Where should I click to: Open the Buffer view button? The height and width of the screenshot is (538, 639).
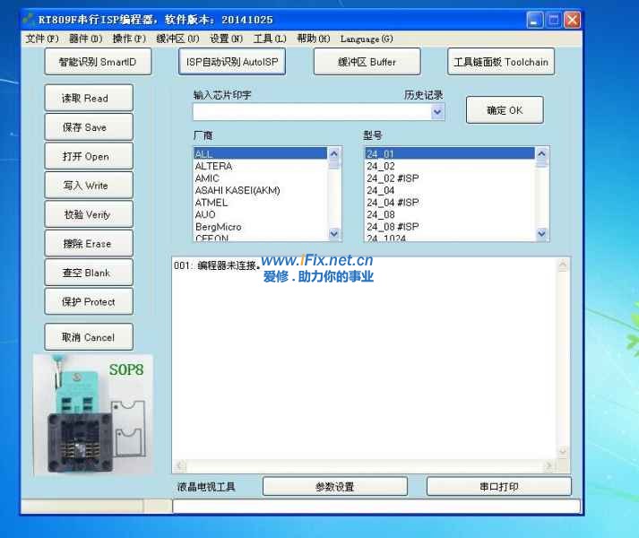(x=367, y=62)
